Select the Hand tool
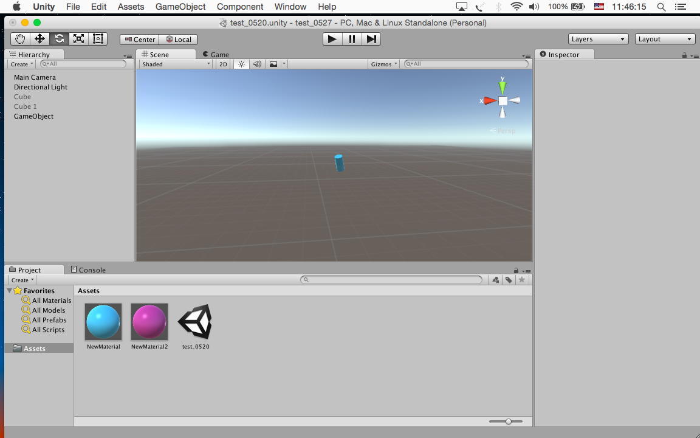 (20, 39)
